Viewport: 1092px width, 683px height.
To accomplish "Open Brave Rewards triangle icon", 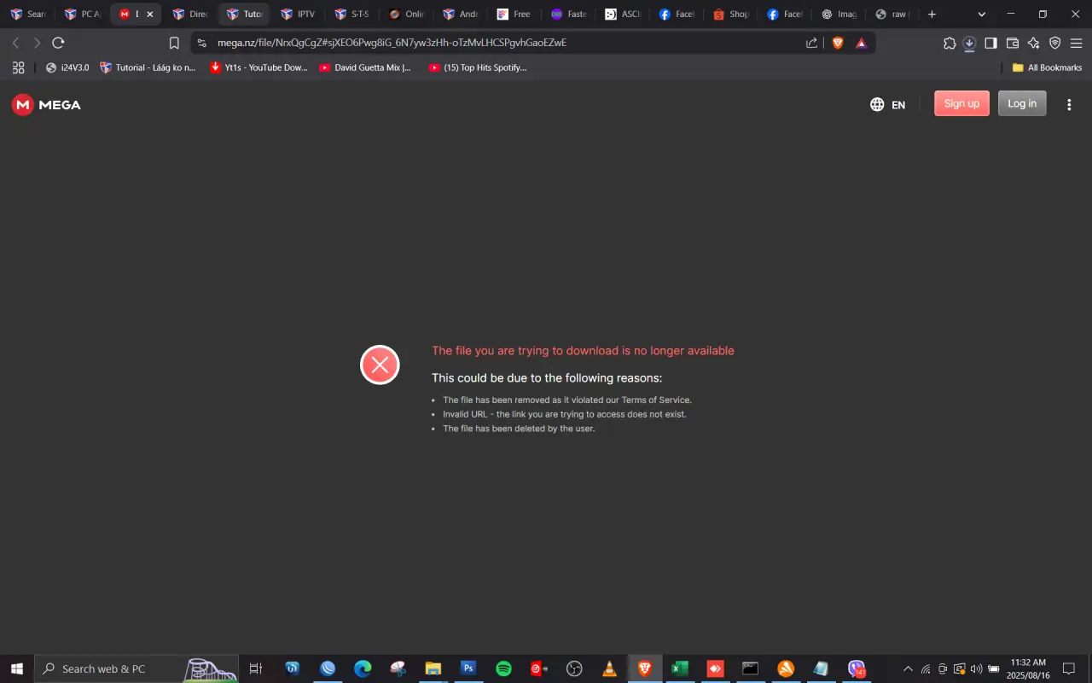I will tap(862, 43).
